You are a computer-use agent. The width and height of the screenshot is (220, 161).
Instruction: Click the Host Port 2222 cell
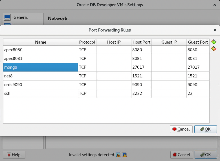[x=141, y=93]
